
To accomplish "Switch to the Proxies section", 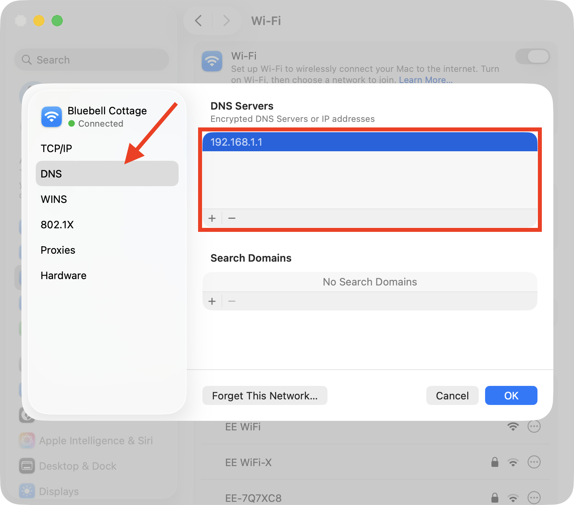I will pos(58,250).
